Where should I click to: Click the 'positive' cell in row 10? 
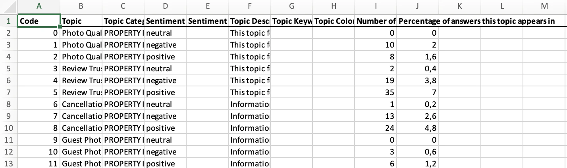[x=165, y=128]
